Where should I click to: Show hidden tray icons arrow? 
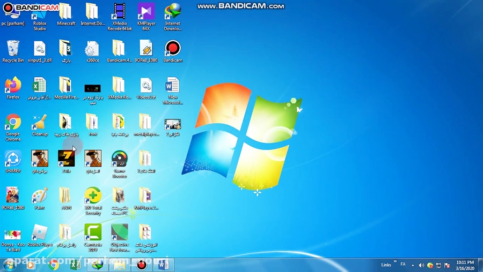click(413, 265)
